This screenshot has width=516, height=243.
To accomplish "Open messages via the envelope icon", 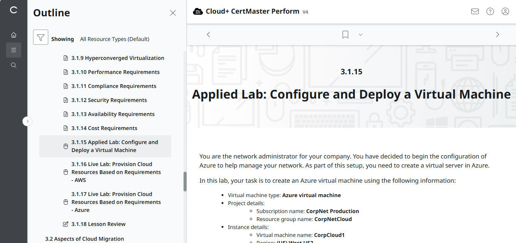I will 475,11.
